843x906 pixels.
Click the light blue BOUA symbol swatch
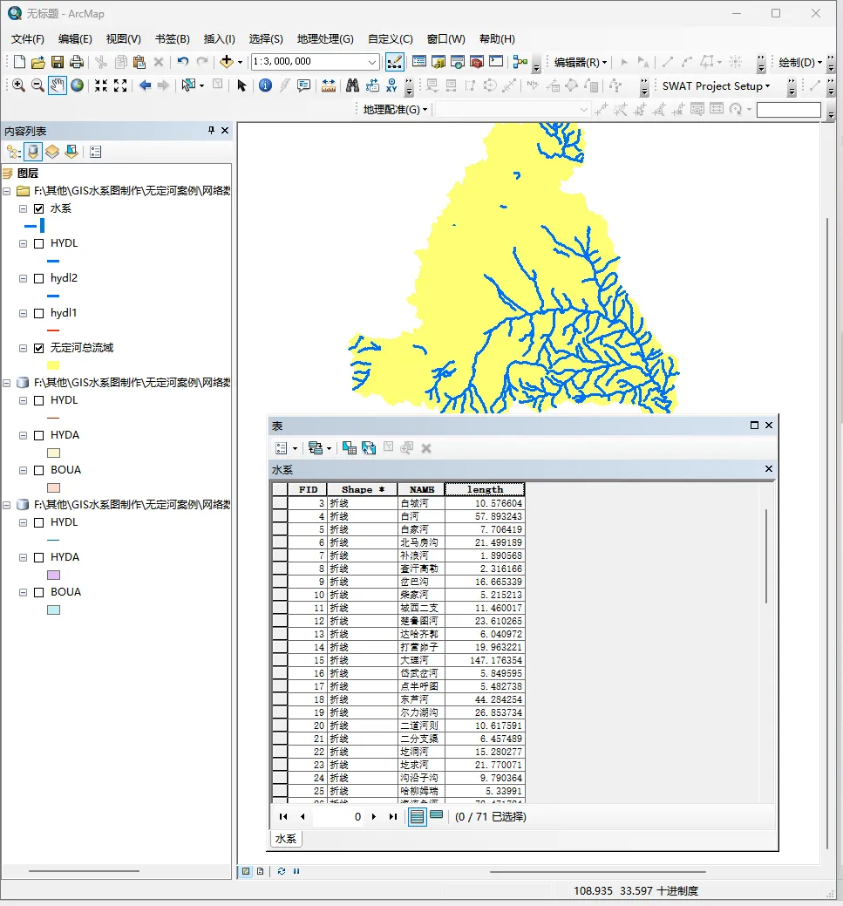pos(53,610)
